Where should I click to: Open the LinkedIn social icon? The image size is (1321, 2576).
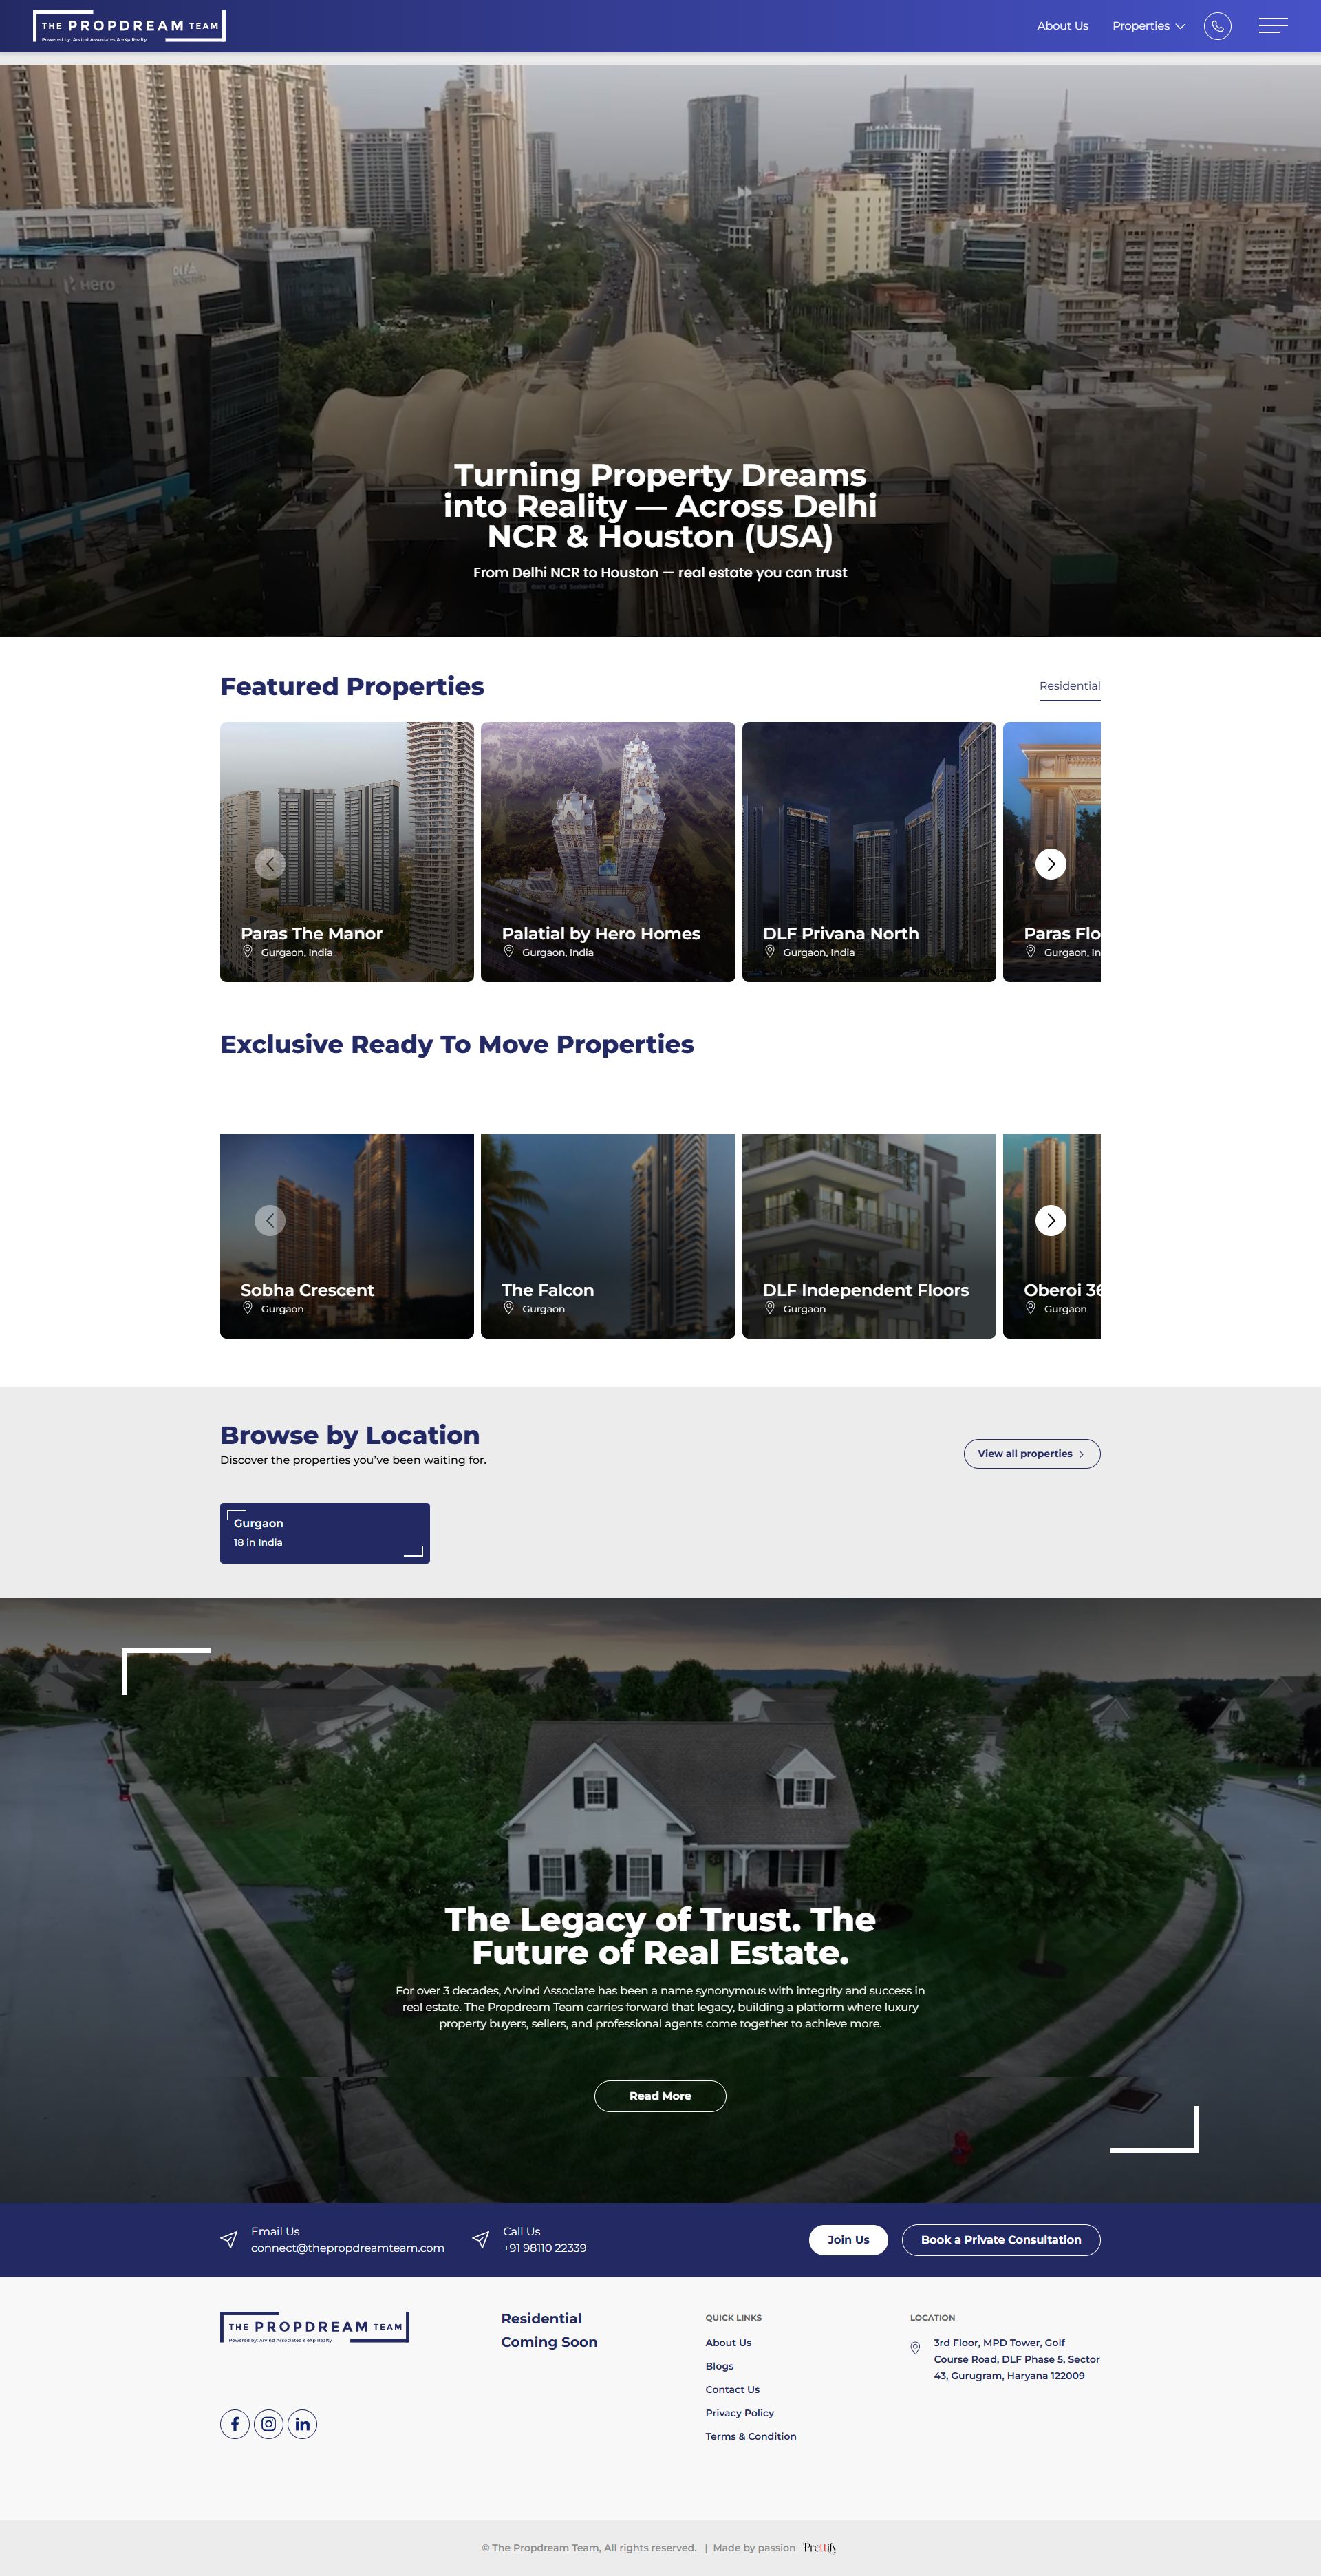[303, 2424]
